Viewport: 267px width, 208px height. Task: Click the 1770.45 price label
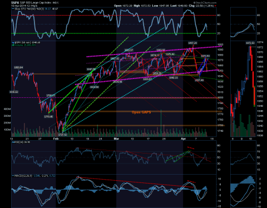[x=48, y=117]
